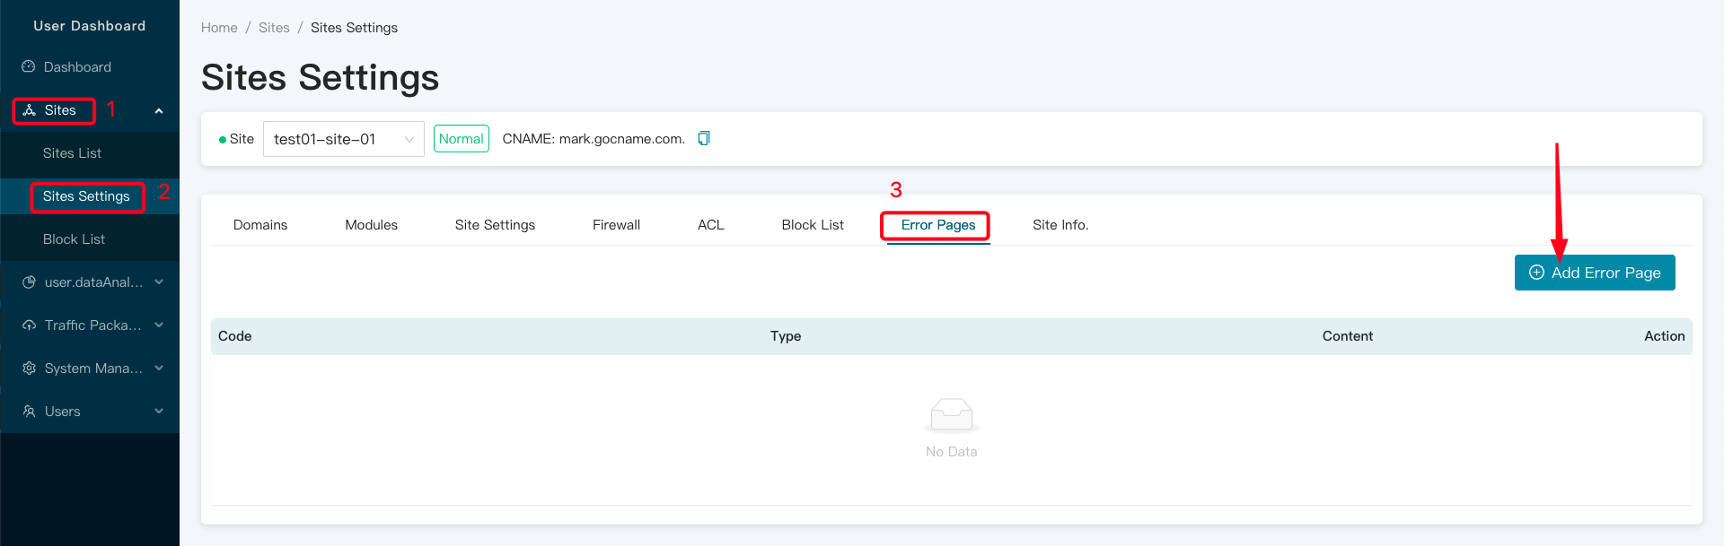
Task: Click the data analysis pie chart icon
Action: click(29, 282)
